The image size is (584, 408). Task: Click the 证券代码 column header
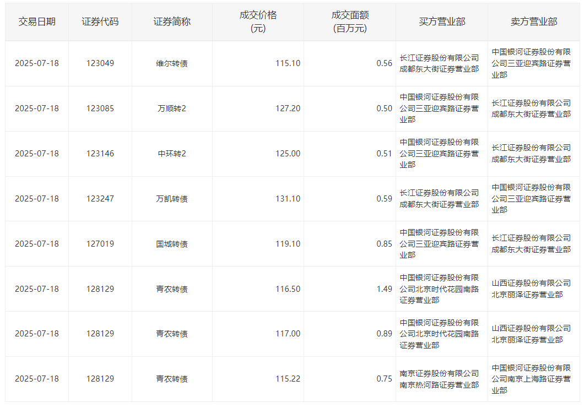click(100, 22)
